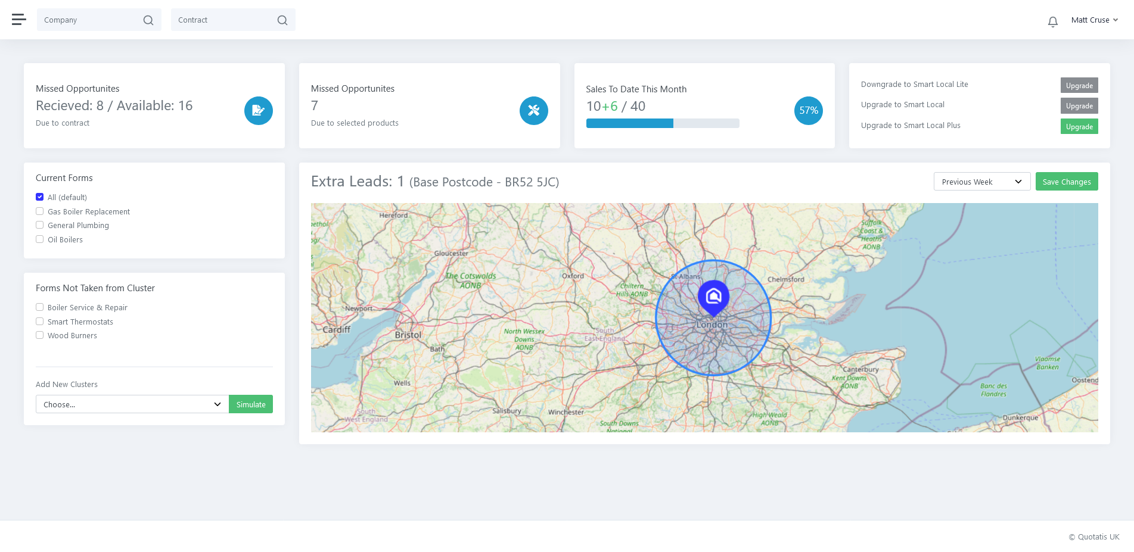Image resolution: width=1134 pixels, height=552 pixels.
Task: Enable the Gas Boiler Replacement checkbox
Action: click(x=40, y=211)
